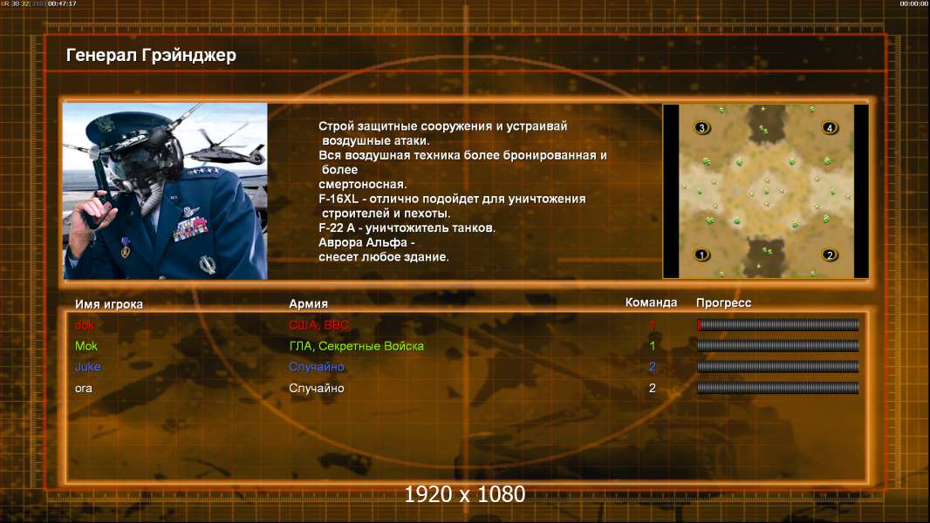Click army 'ГЛА, Секретные Войска'

[357, 346]
